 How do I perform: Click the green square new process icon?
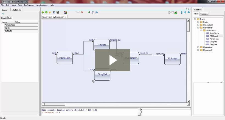tap(46, 12)
